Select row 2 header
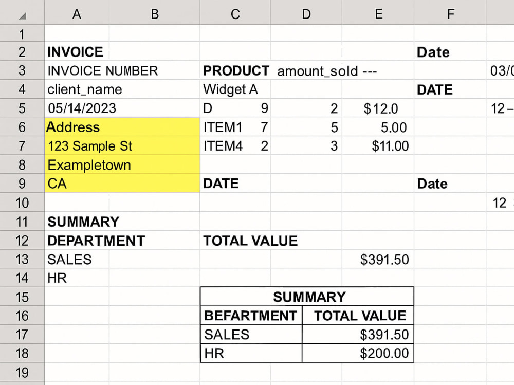Screen dimensions: 514x385 [x=22, y=51]
